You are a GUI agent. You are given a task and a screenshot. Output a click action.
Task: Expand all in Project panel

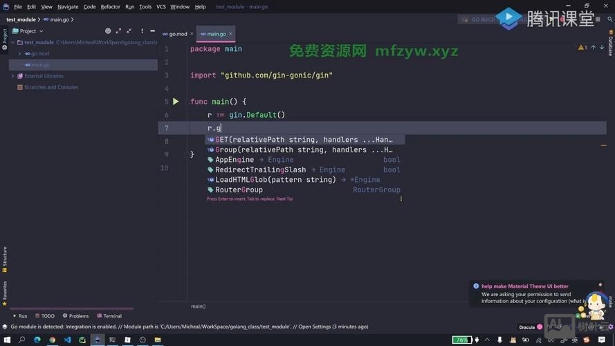click(x=118, y=31)
